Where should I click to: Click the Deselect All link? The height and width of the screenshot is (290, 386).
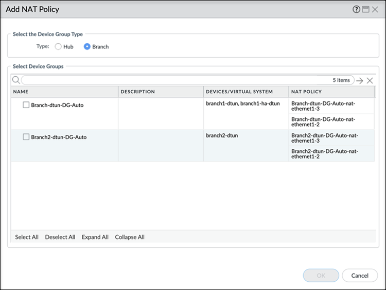tap(60, 237)
